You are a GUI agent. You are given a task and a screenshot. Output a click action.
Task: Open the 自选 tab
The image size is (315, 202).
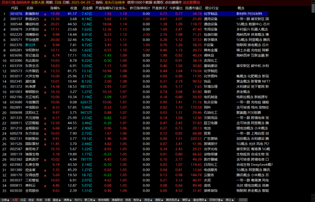coord(128,200)
